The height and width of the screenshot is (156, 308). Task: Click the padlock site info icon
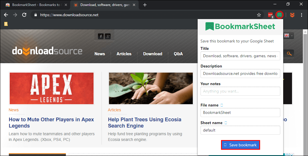[36, 15]
